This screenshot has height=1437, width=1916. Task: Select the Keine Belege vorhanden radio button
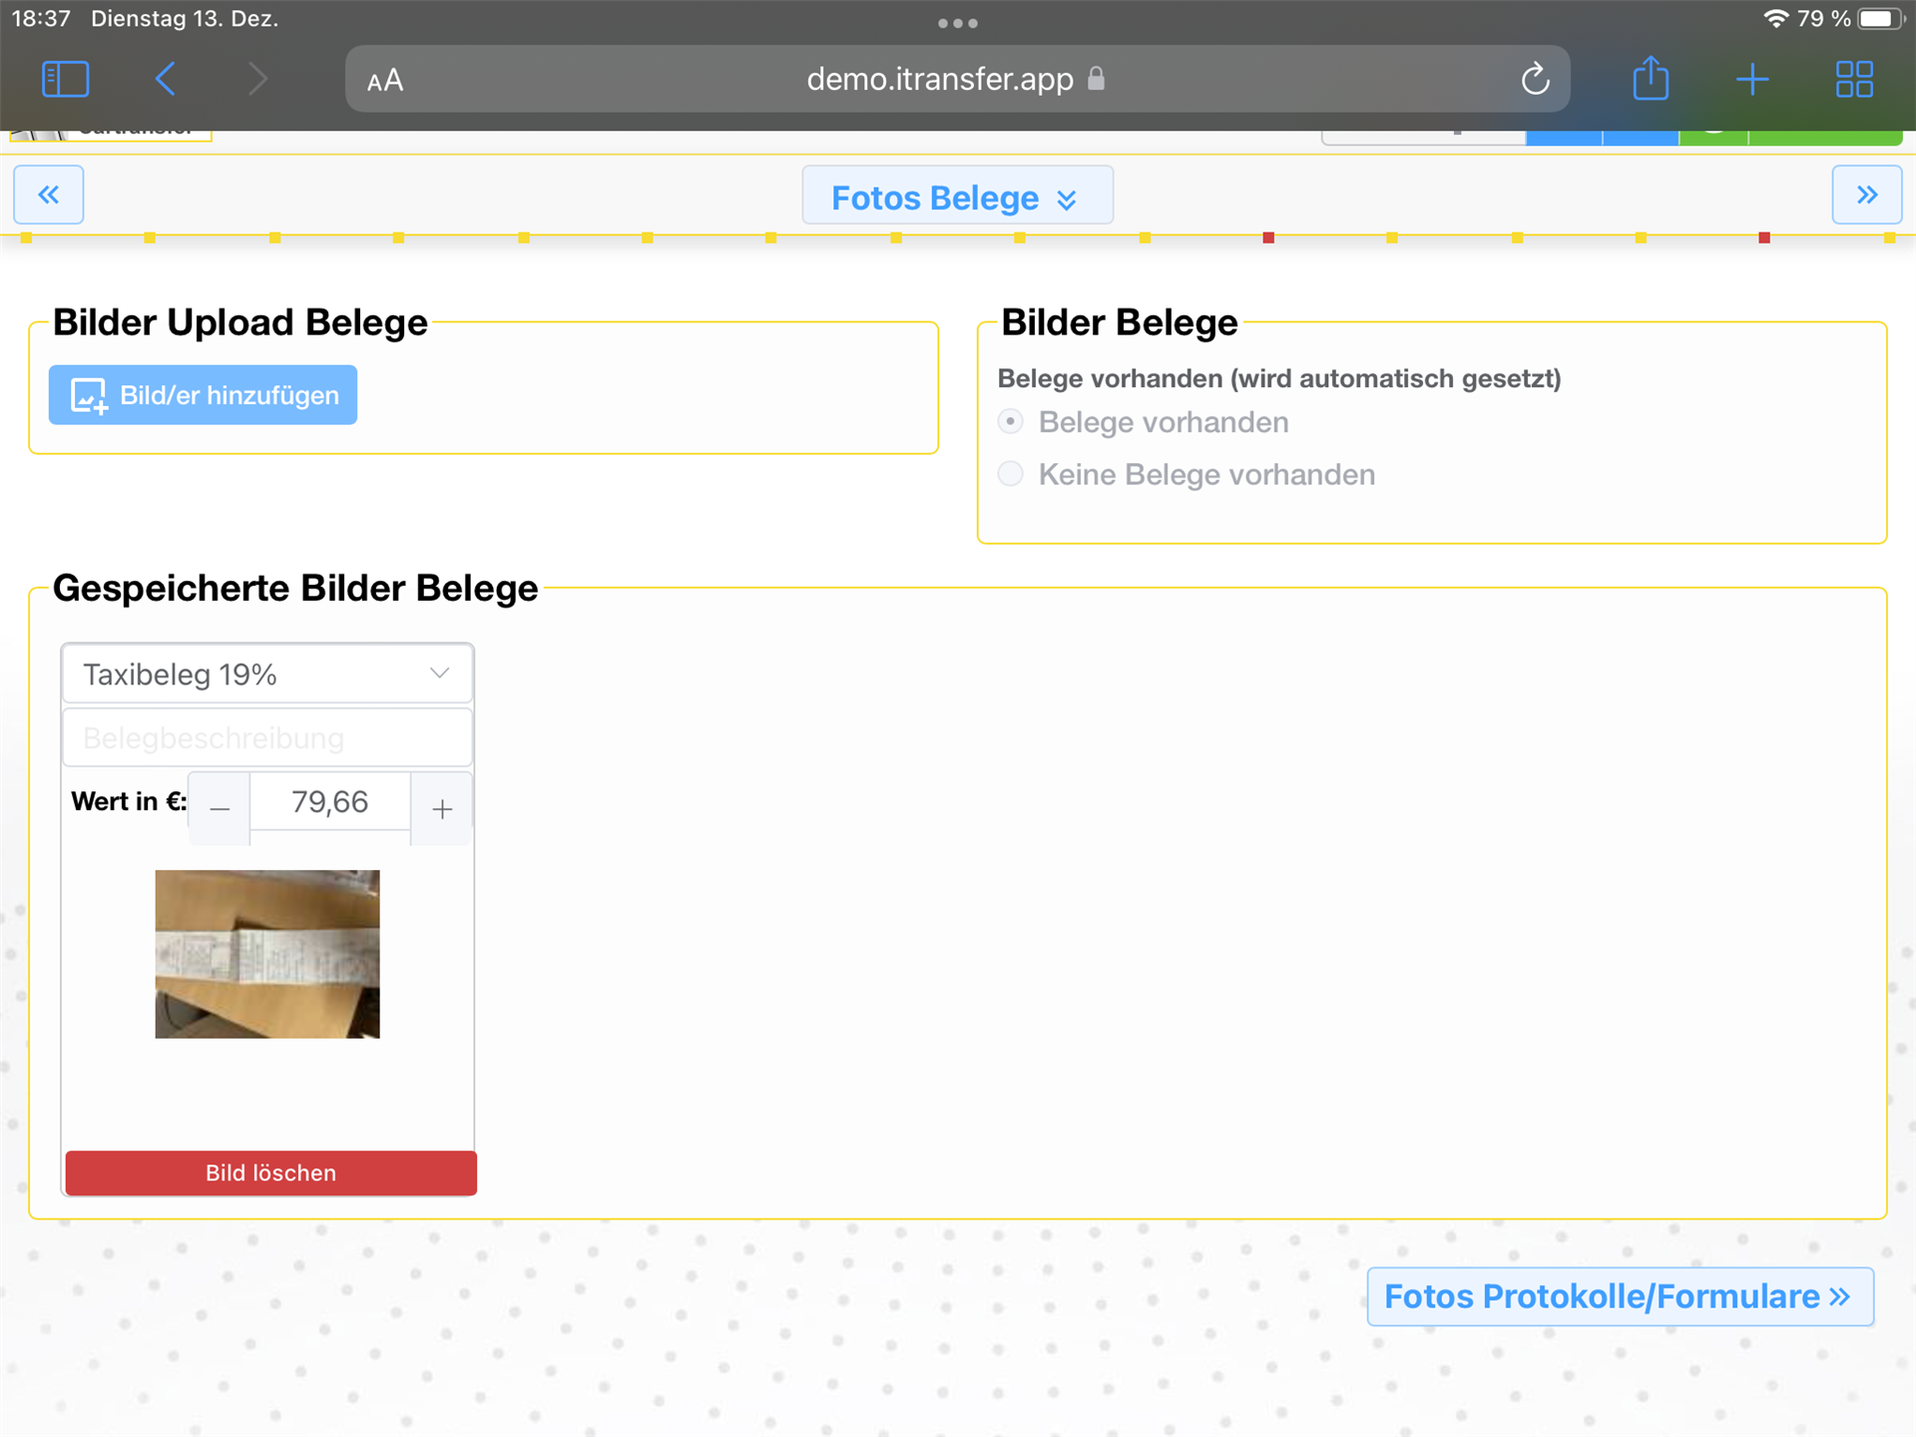coord(1011,474)
